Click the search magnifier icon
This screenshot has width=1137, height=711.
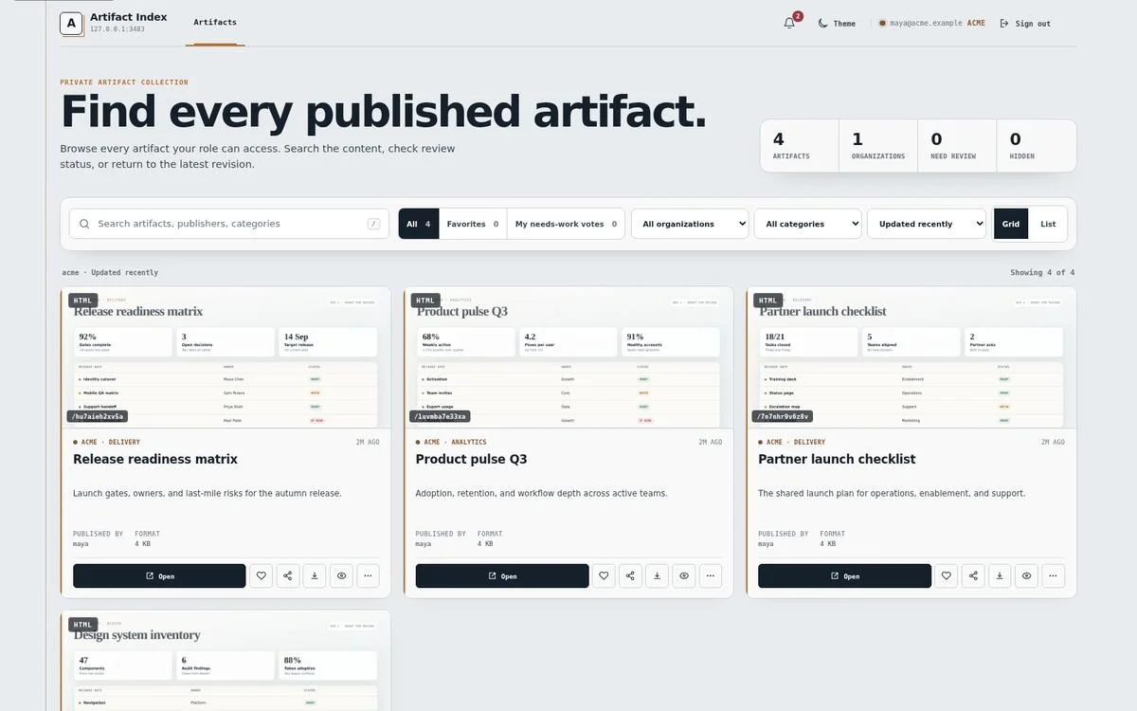coord(84,224)
